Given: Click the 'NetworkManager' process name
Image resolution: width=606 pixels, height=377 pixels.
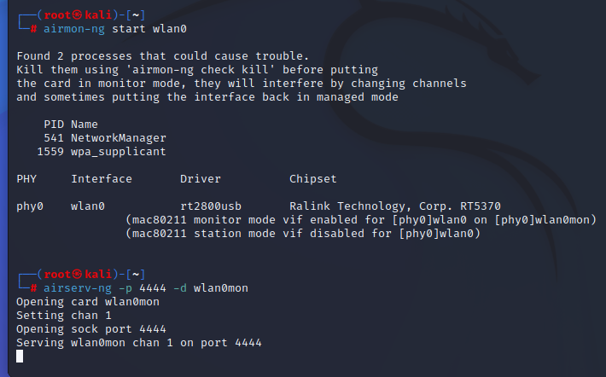Looking at the screenshot, I should pos(119,138).
